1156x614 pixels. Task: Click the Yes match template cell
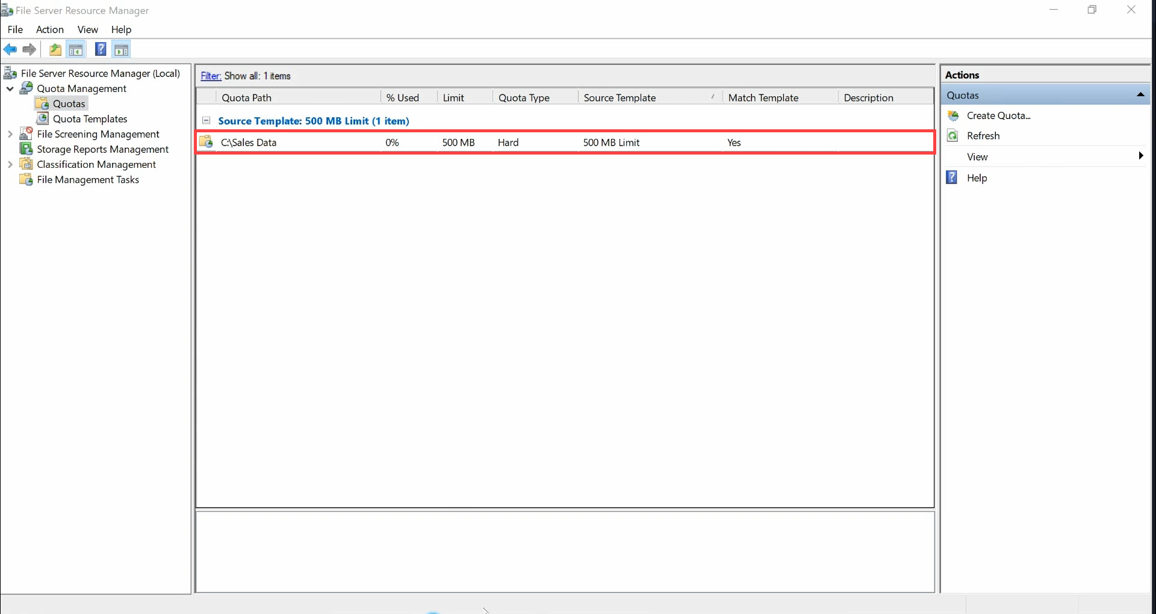coord(734,143)
